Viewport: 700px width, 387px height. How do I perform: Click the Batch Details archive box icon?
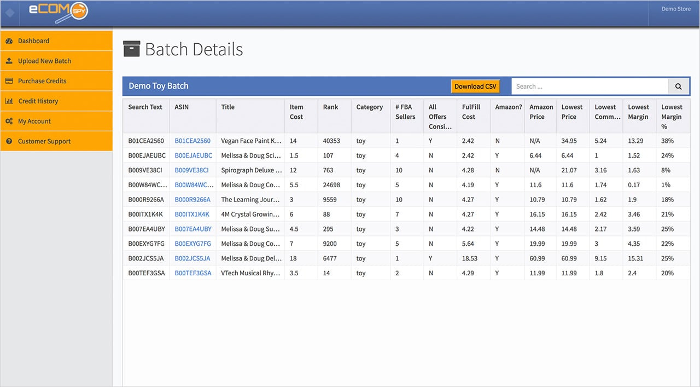pyautogui.click(x=131, y=49)
